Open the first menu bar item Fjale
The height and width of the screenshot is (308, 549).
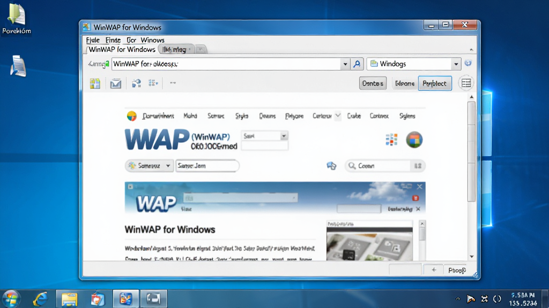[x=93, y=40]
